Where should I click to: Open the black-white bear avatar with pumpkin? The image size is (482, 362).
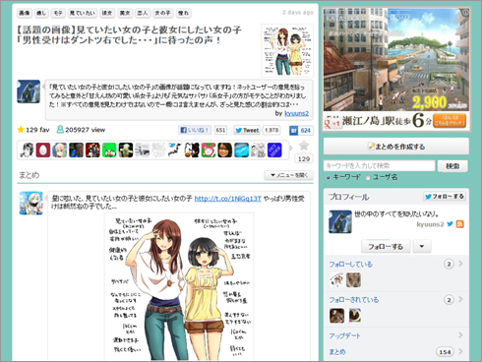[x=192, y=150]
